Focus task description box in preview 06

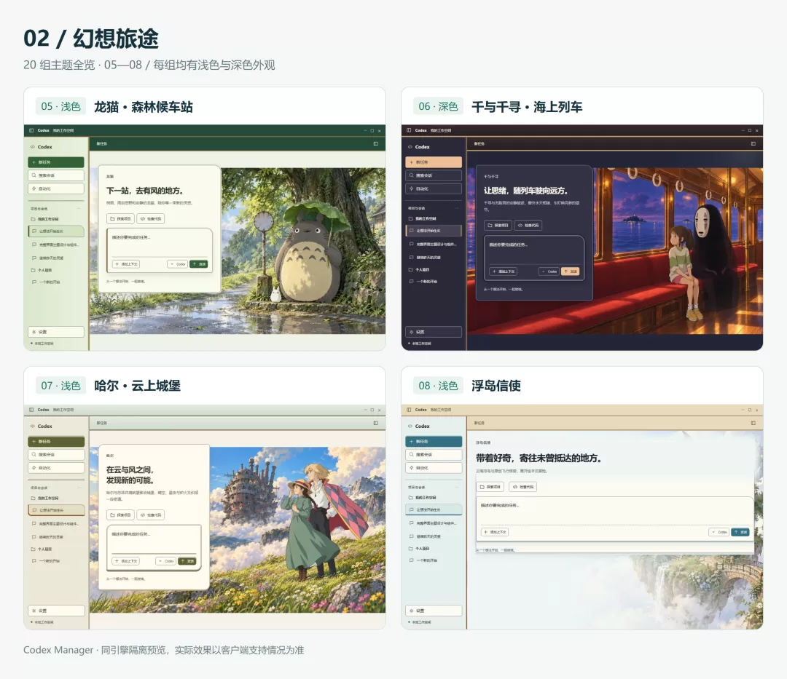(x=535, y=250)
